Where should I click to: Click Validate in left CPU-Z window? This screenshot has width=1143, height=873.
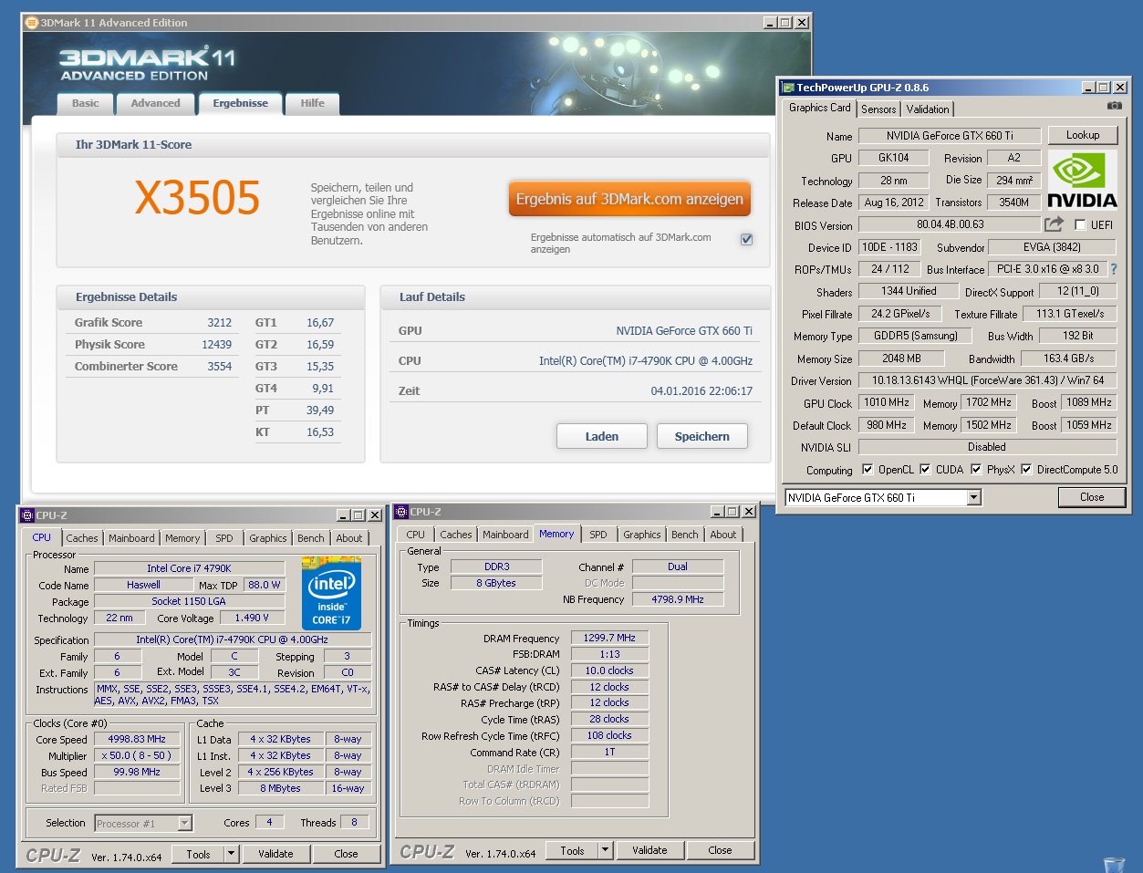[275, 854]
